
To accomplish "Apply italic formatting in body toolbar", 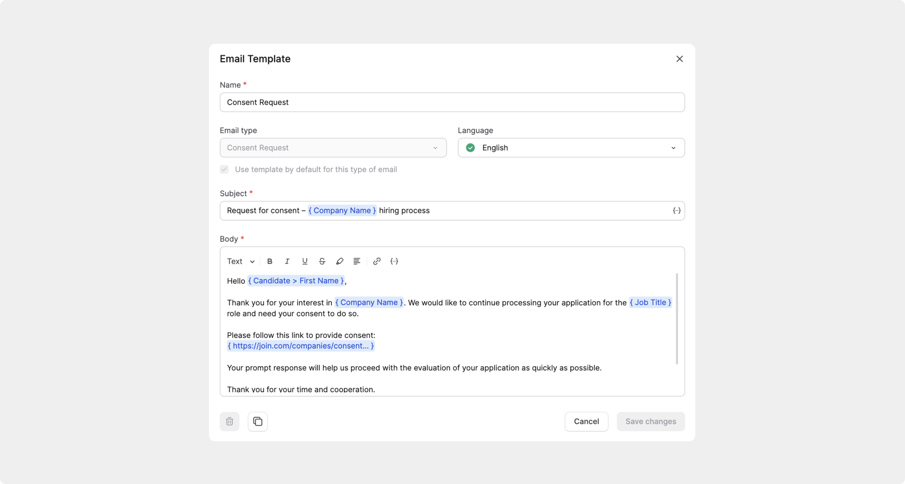I will pos(287,261).
